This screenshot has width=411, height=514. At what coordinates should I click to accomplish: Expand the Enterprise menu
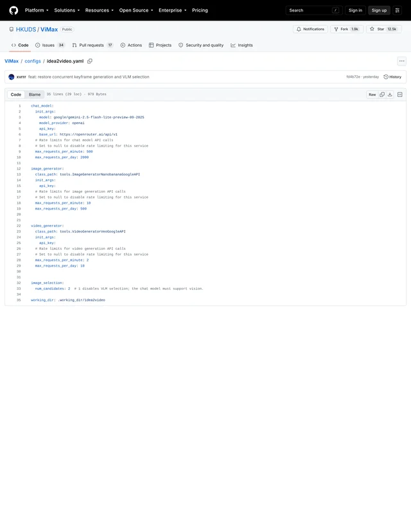[x=172, y=10]
